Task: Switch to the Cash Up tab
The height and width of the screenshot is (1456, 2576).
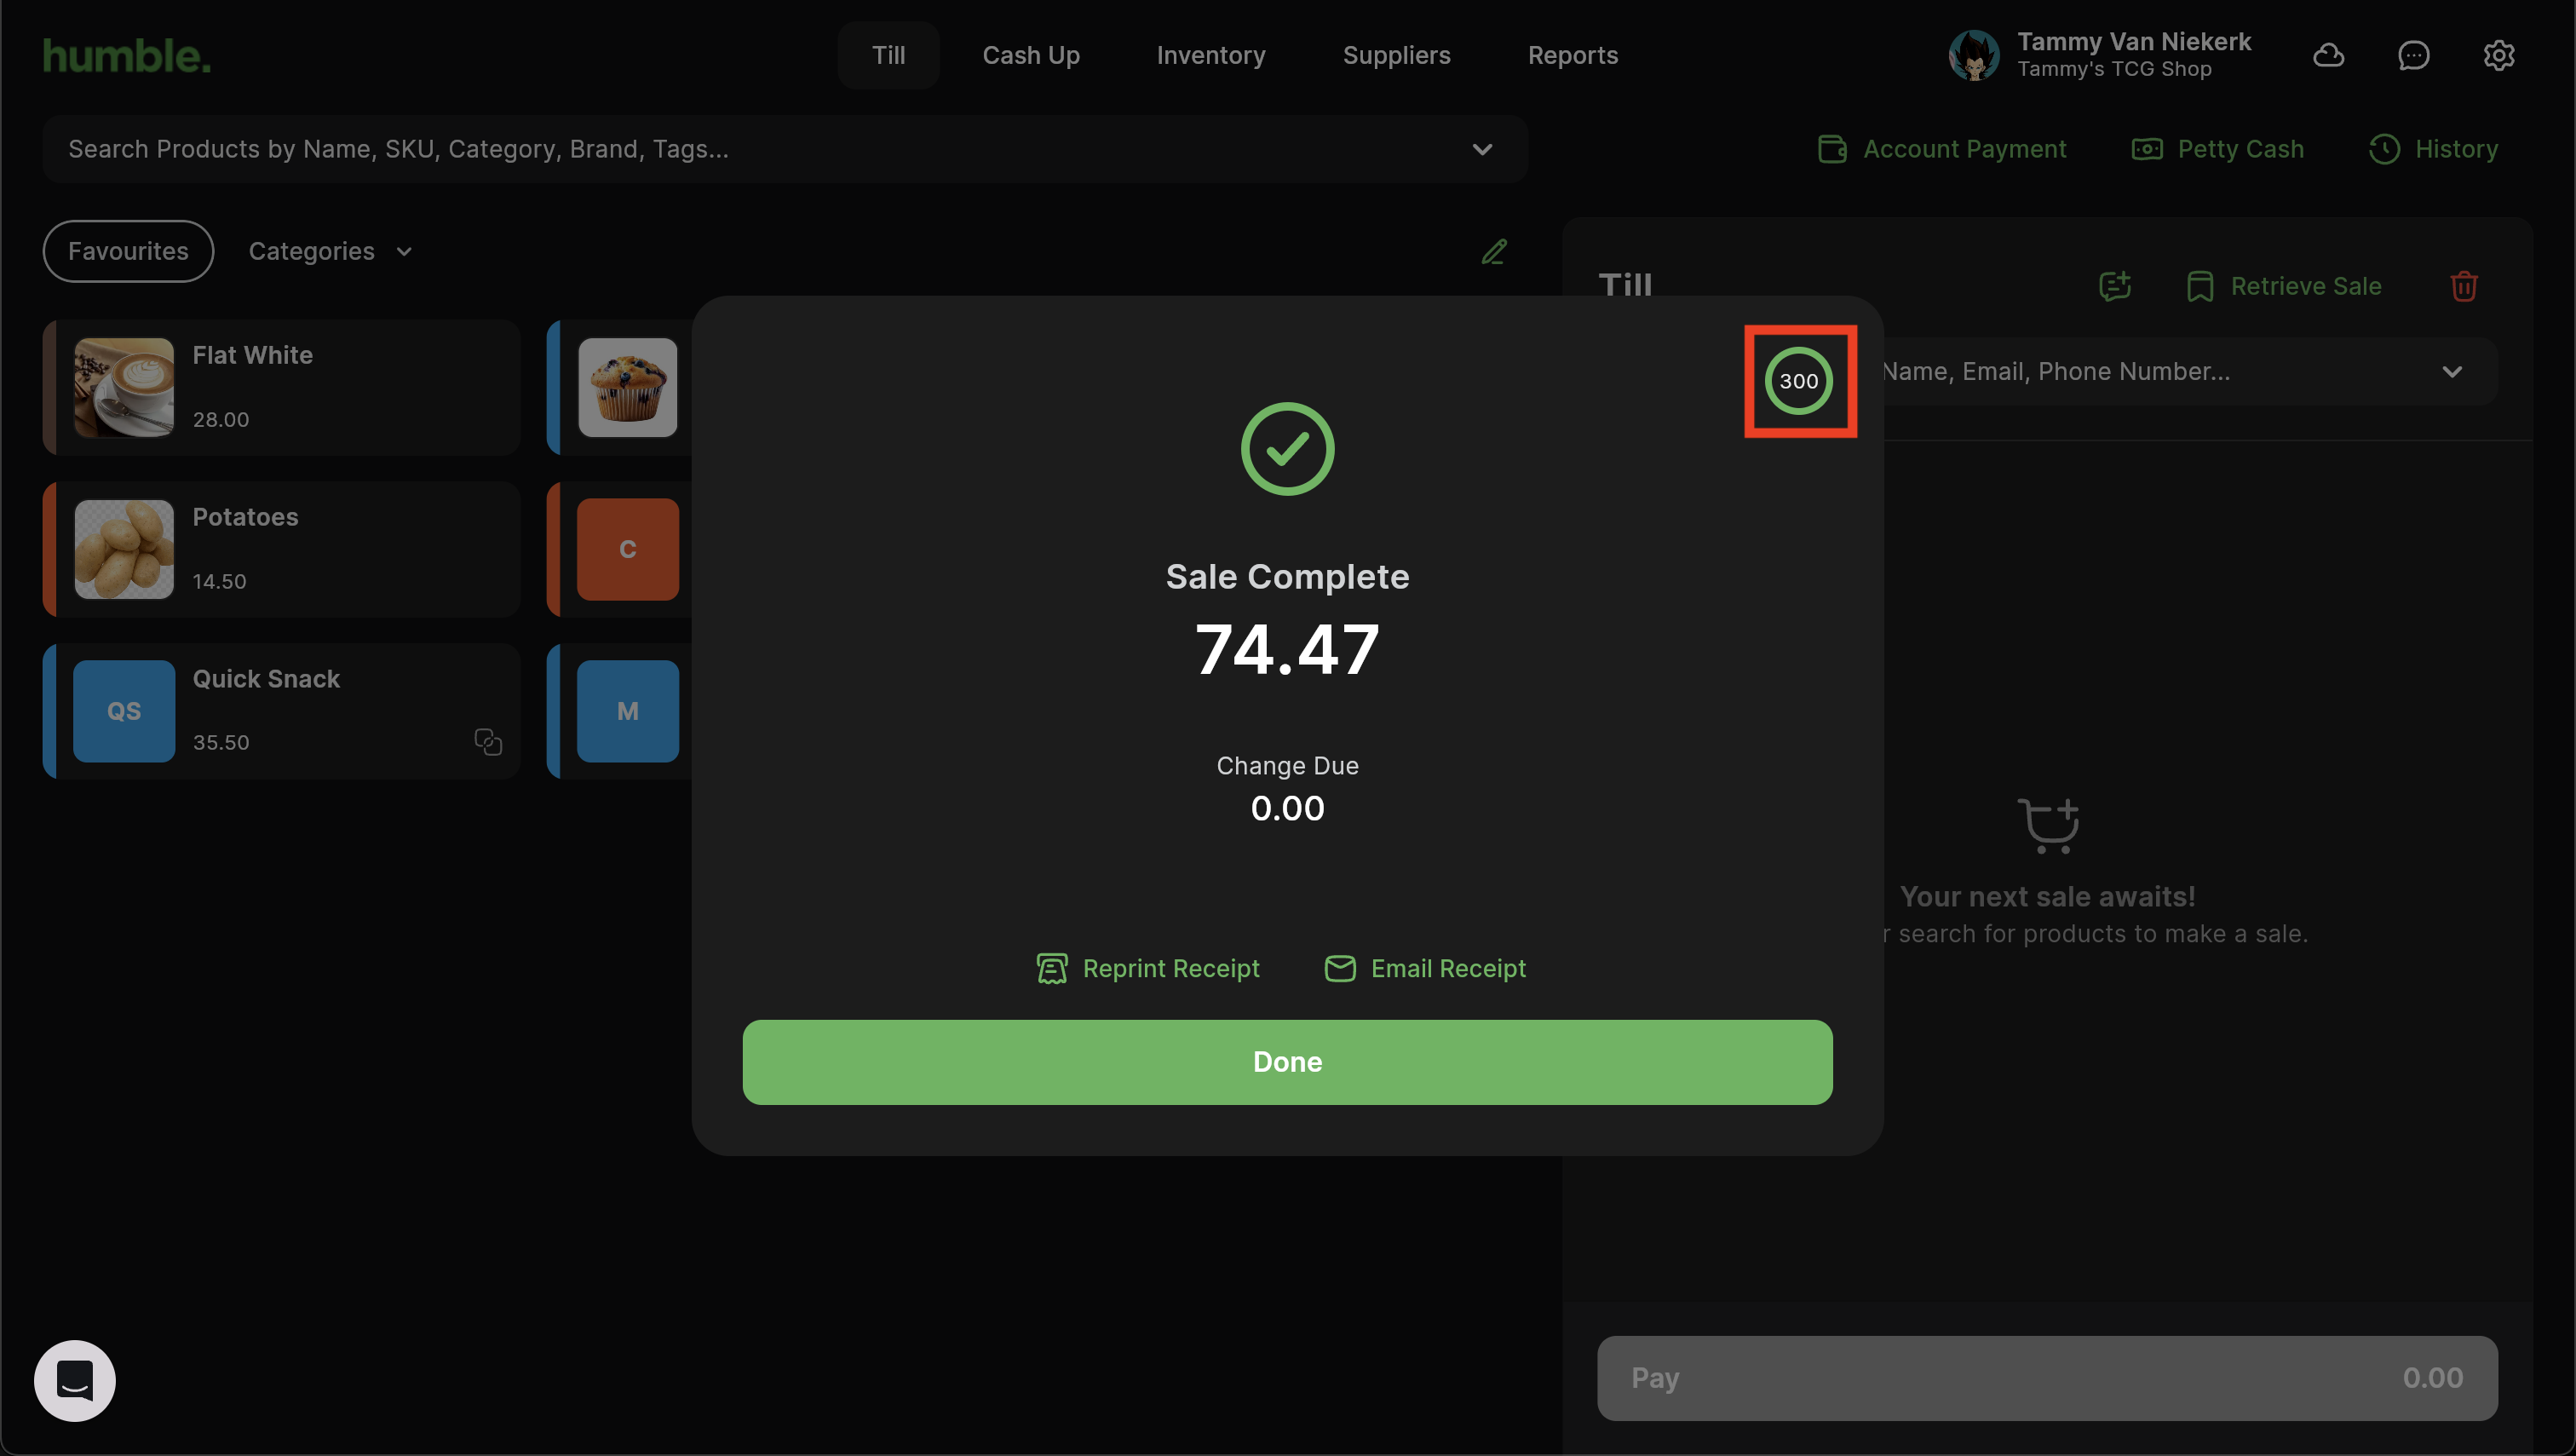Action: click(x=1030, y=55)
